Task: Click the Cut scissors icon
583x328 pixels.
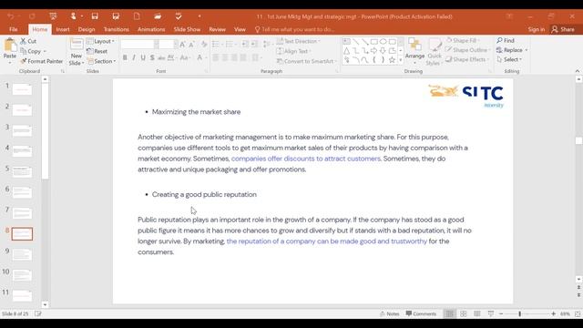Action: pos(24,41)
